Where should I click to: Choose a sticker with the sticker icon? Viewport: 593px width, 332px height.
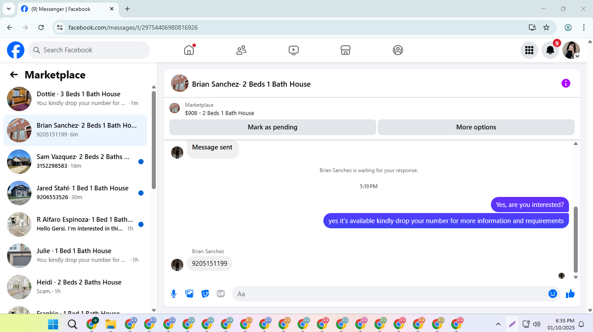pos(205,294)
